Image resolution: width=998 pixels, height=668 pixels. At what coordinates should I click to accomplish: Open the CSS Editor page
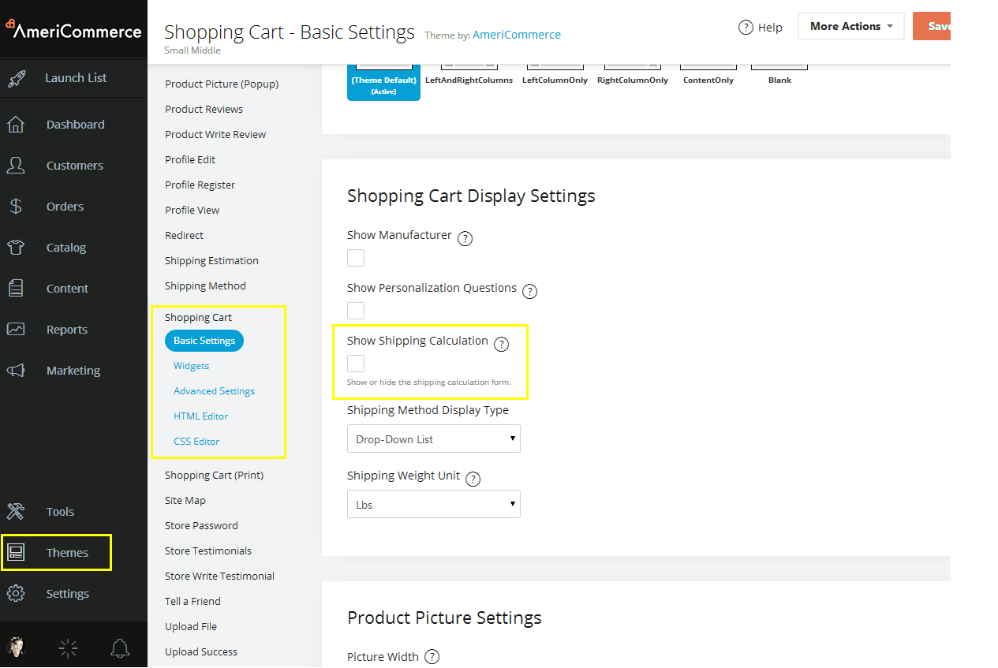coord(196,441)
